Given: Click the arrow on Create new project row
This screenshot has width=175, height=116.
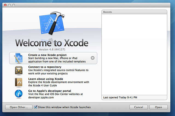Looking at the screenshot, I should point(92,58).
